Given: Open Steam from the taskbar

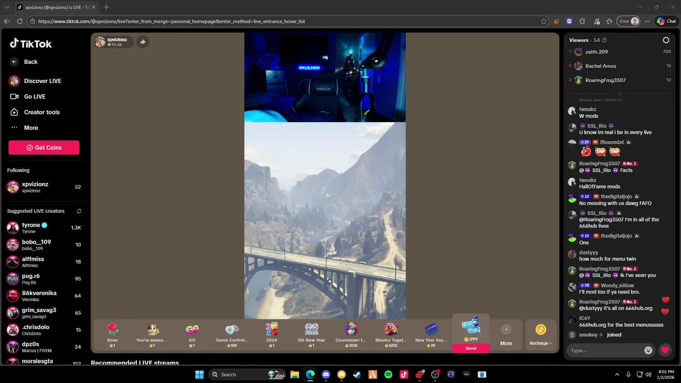Looking at the screenshot, I should tap(357, 374).
